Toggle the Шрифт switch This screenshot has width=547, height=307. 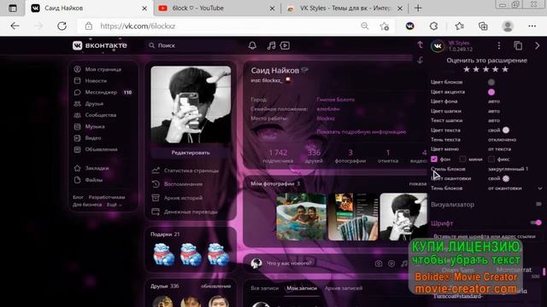point(536,223)
